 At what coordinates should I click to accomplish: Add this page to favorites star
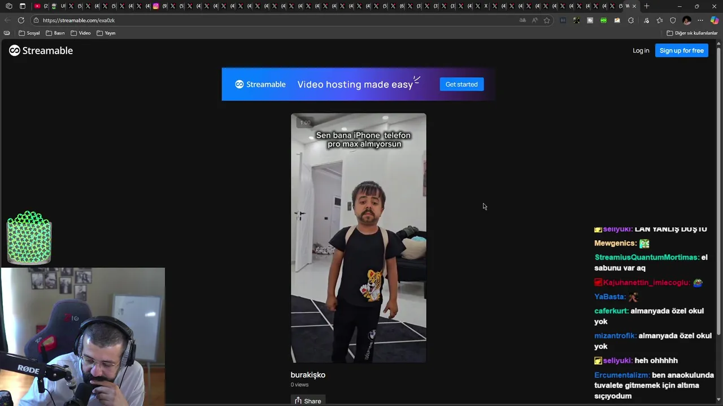click(x=547, y=20)
